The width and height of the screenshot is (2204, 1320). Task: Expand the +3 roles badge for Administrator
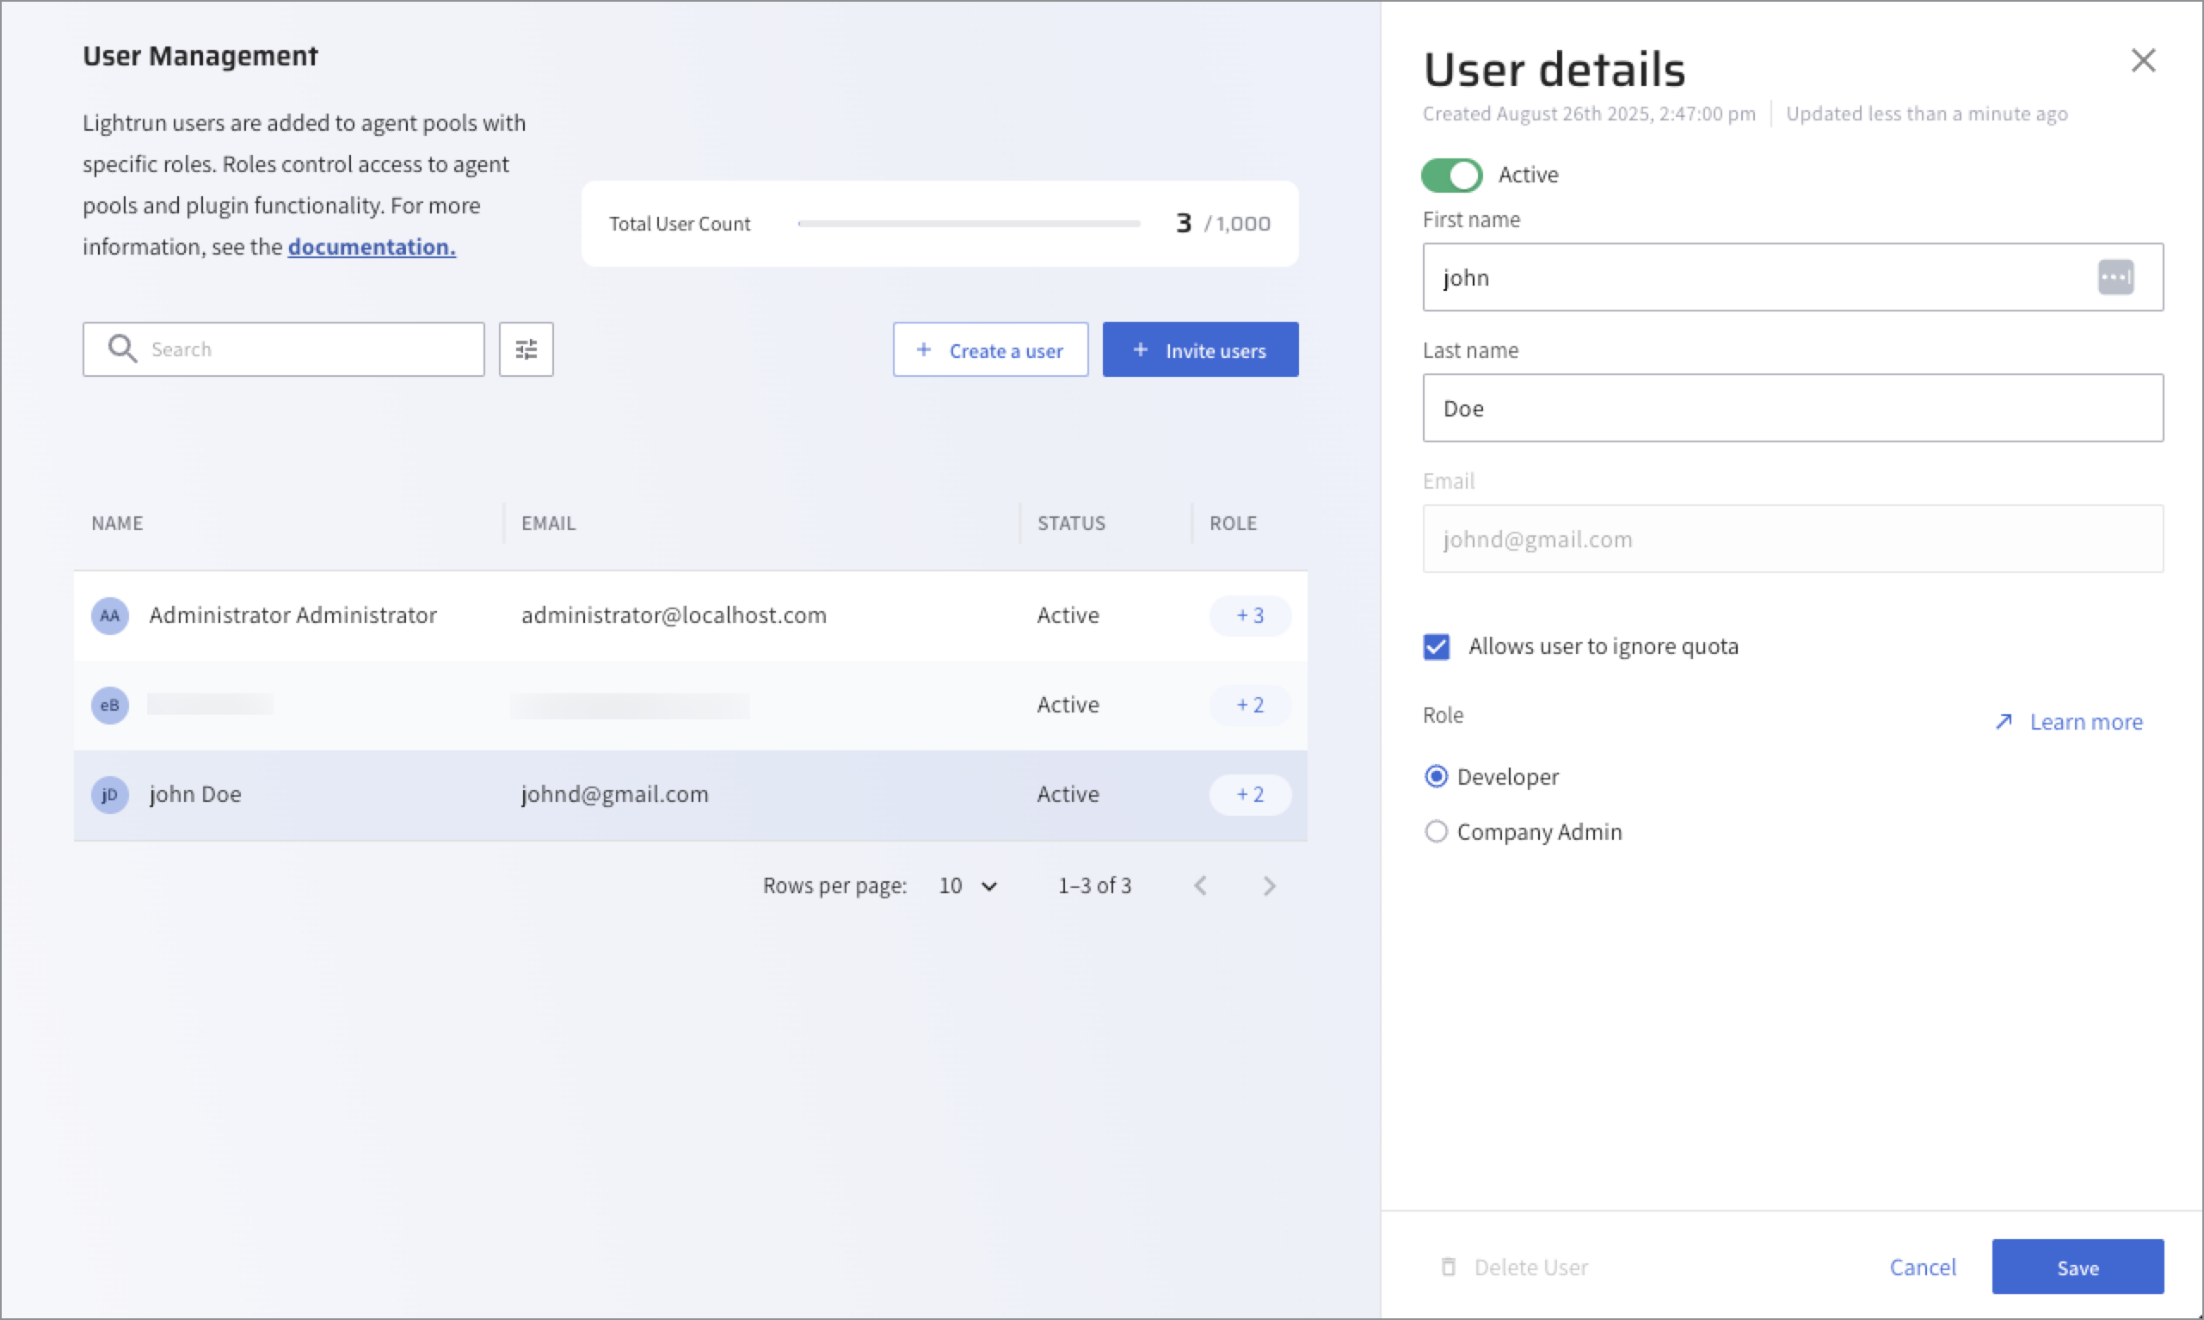click(1249, 615)
